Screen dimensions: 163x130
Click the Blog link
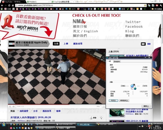130,31
